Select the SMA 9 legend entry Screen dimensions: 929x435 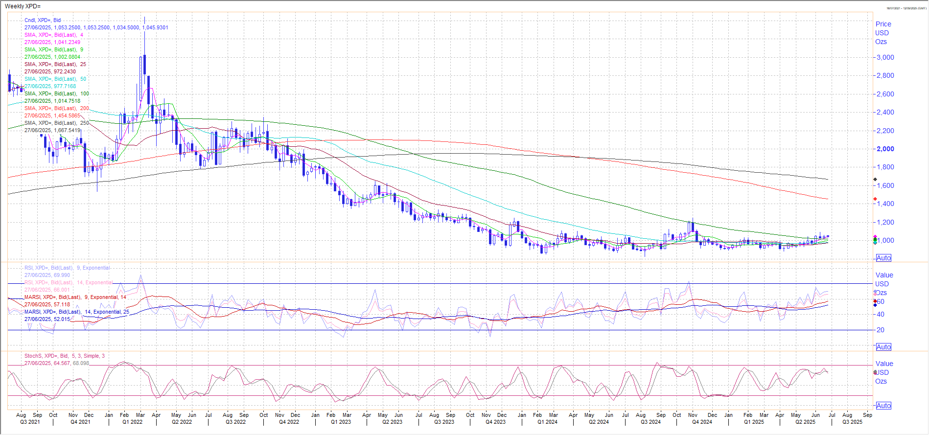[54, 49]
